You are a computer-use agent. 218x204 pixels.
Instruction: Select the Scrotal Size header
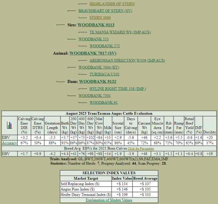(x=118, y=125)
